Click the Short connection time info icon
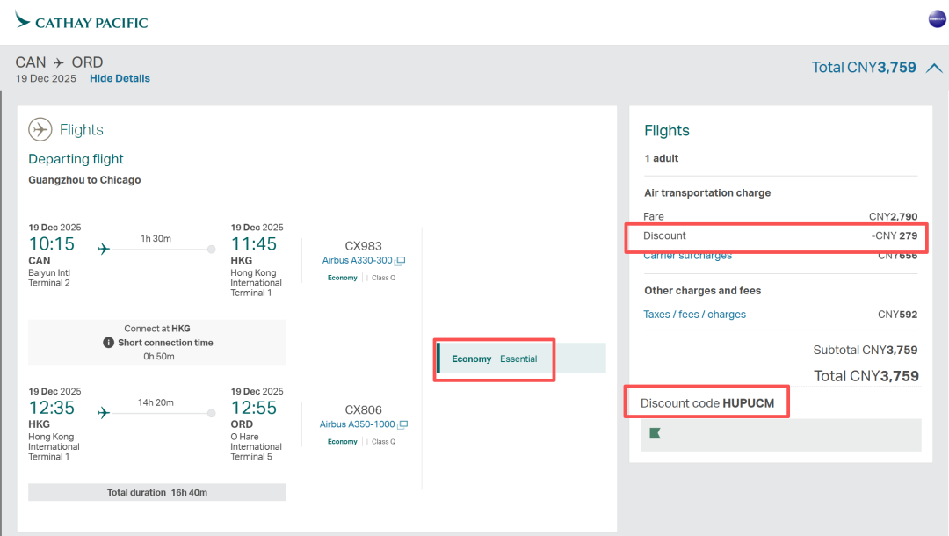Image resolution: width=949 pixels, height=536 pixels. coord(108,343)
